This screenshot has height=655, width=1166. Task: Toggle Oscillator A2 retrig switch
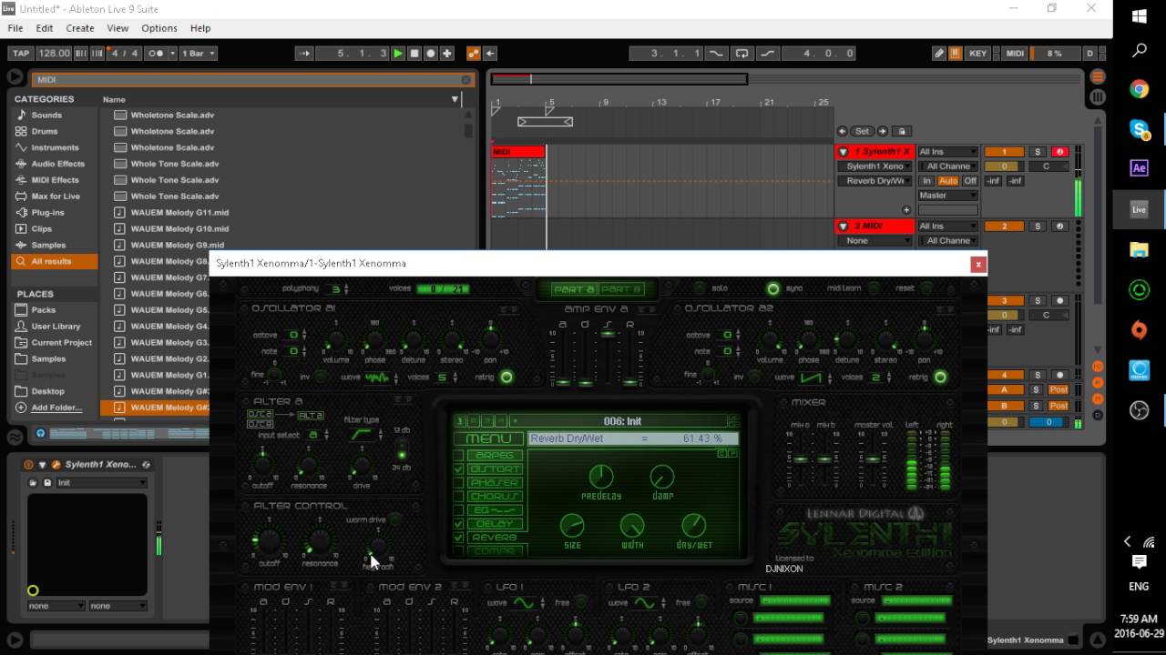click(940, 378)
